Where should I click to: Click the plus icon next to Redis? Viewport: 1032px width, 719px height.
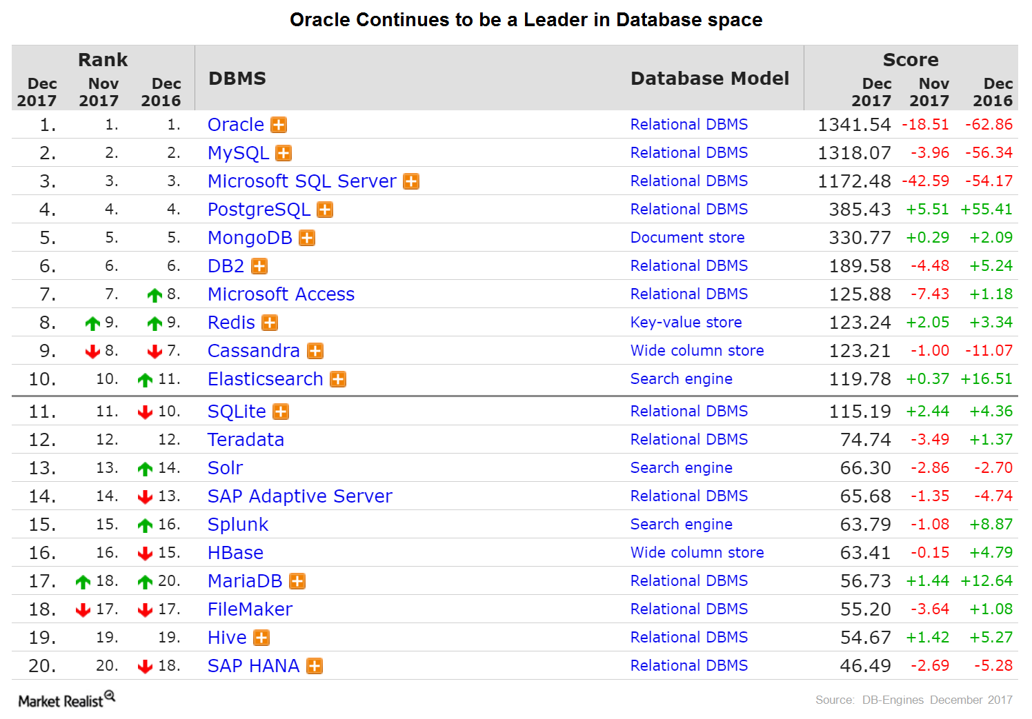click(x=270, y=323)
